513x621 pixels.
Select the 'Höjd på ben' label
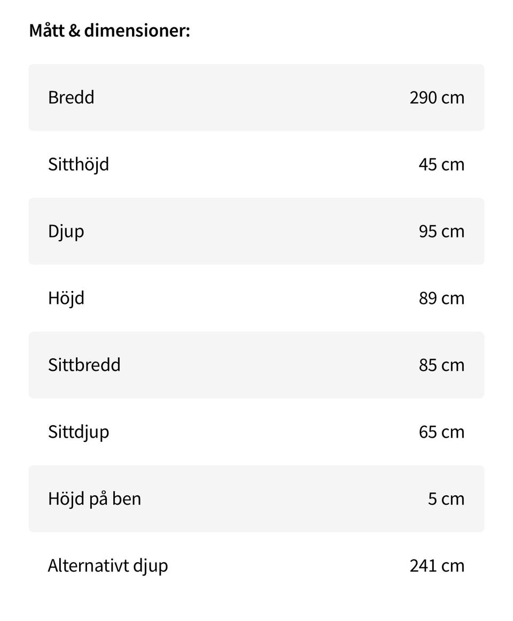[x=95, y=499]
